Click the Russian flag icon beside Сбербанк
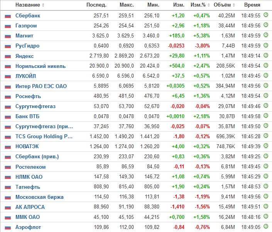Image resolution: width=272 pixels, height=232 pixels. pos(8,16)
